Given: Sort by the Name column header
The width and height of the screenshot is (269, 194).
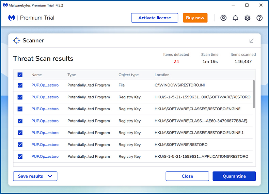Looking at the screenshot, I should pos(36,75).
